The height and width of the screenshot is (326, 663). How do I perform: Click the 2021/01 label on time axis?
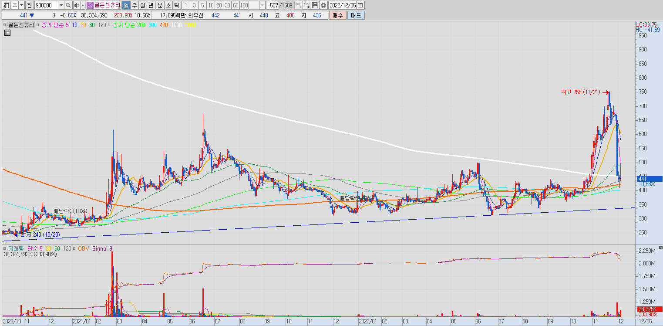tap(81, 322)
